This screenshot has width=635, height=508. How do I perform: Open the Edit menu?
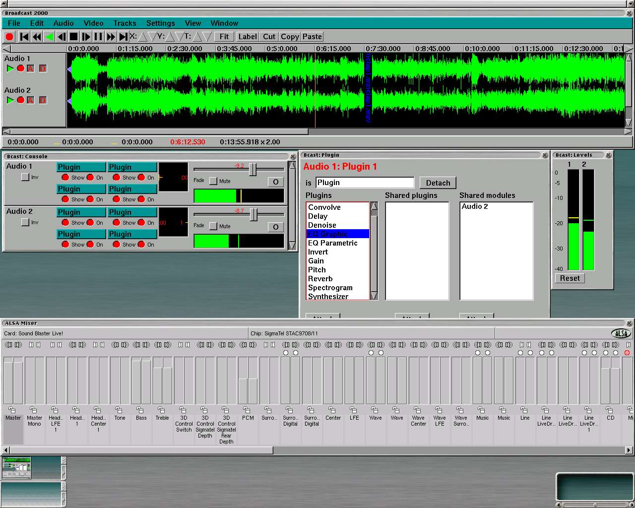point(37,23)
